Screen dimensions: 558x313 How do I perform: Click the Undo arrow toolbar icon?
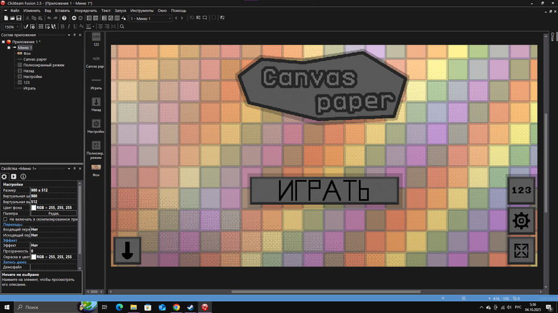click(49, 18)
